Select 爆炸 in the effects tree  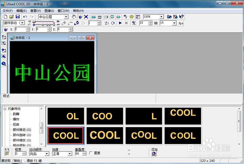pyautogui.click(x=16, y=119)
